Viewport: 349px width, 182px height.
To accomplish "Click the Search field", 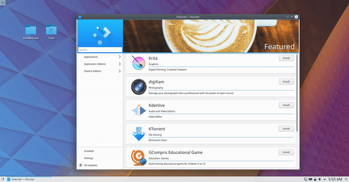I will coord(100,50).
